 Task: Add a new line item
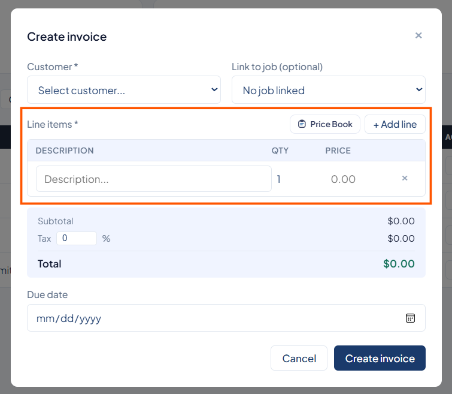(x=395, y=124)
